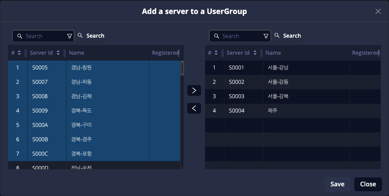Click the left table vertical scrollbar

click(182, 68)
